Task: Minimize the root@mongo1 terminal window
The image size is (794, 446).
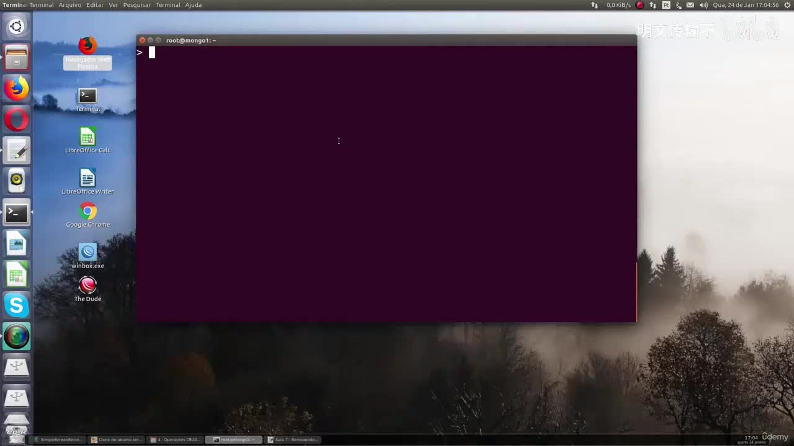Action: click(150, 40)
